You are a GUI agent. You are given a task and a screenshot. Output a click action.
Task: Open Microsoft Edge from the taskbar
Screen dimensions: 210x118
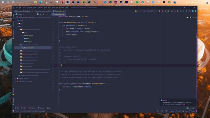pos(41,2)
